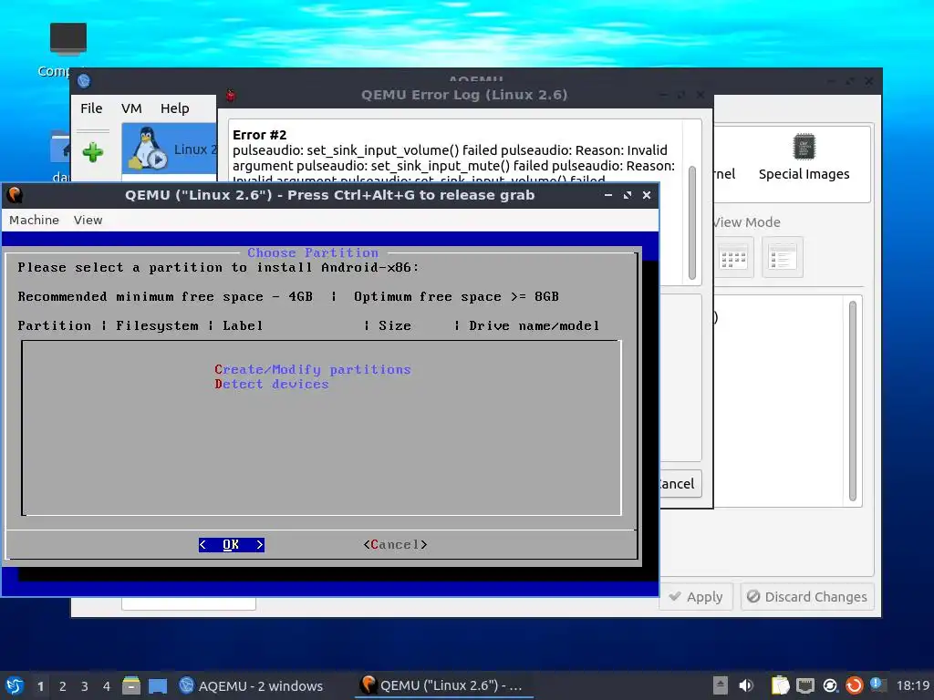Click the QEMU window title bar icon
Screen dimensions: 934x700
15,195
